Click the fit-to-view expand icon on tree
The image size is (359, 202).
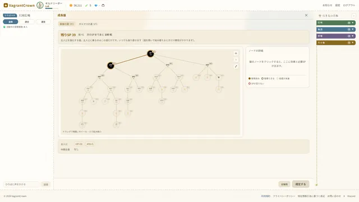pos(236,66)
